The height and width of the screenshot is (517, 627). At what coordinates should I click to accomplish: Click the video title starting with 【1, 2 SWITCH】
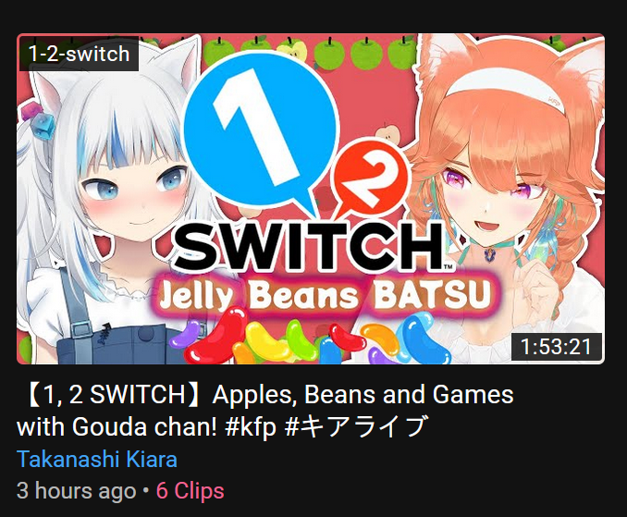click(x=265, y=411)
